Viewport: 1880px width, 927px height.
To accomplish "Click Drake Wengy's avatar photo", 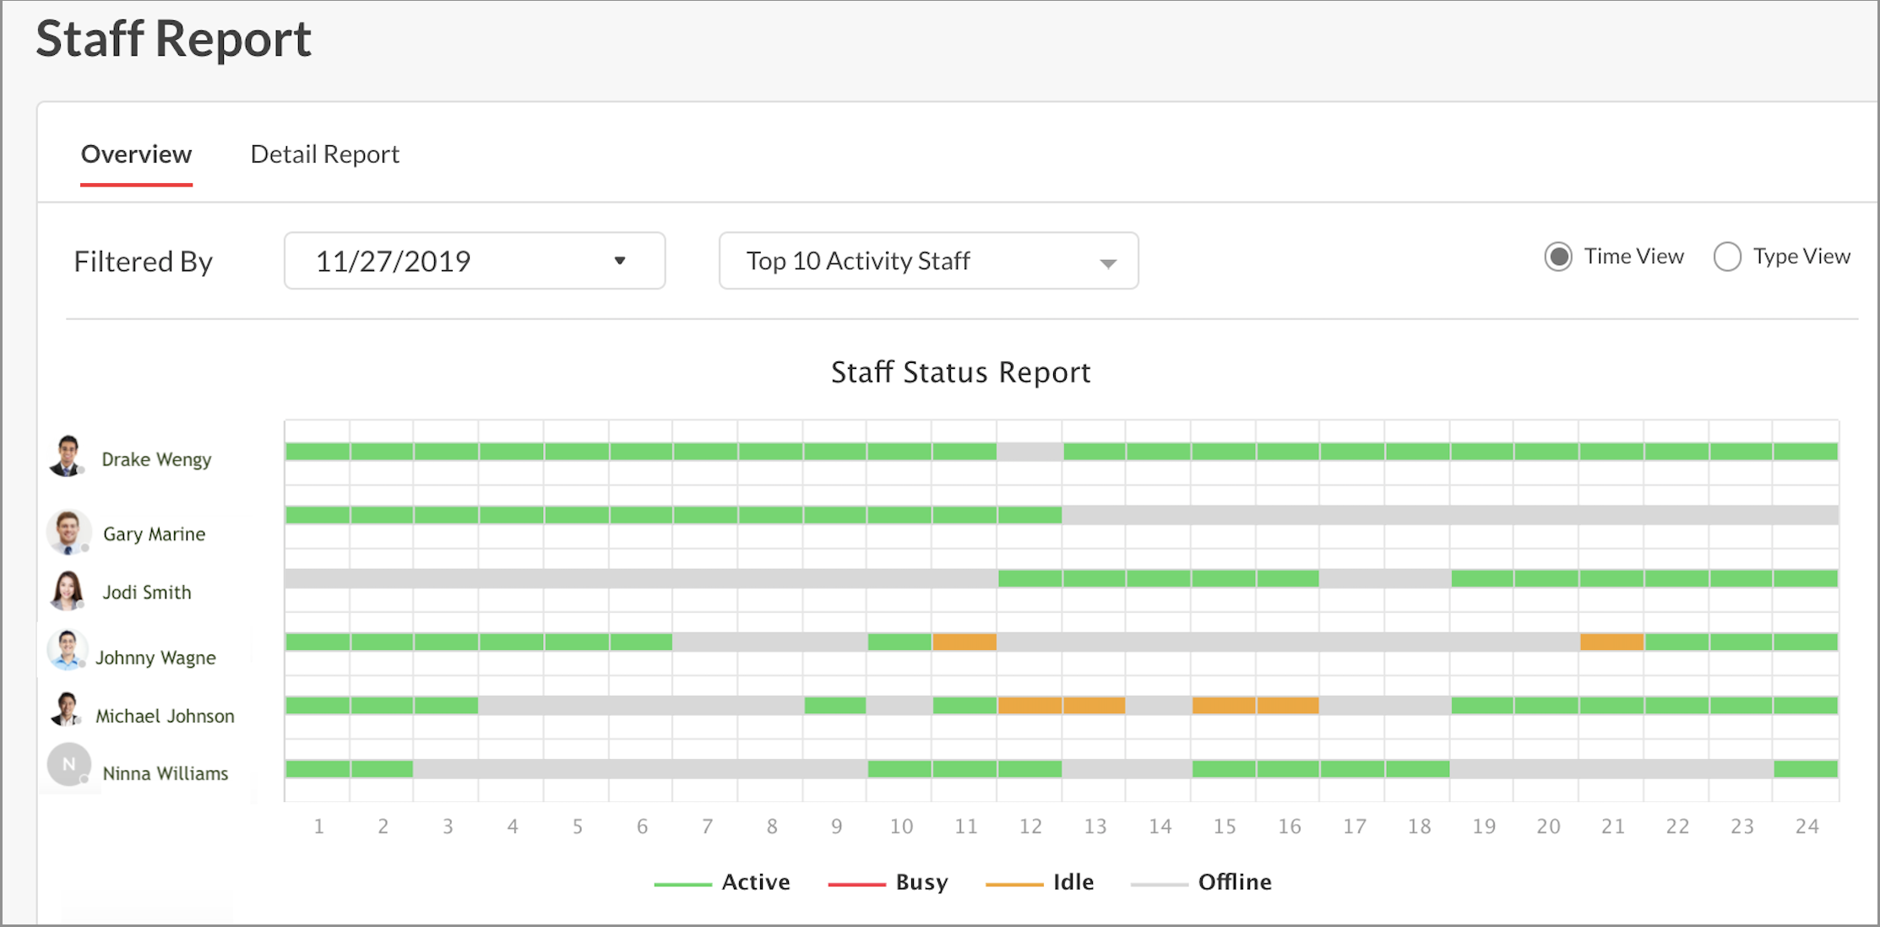I will click(x=67, y=457).
